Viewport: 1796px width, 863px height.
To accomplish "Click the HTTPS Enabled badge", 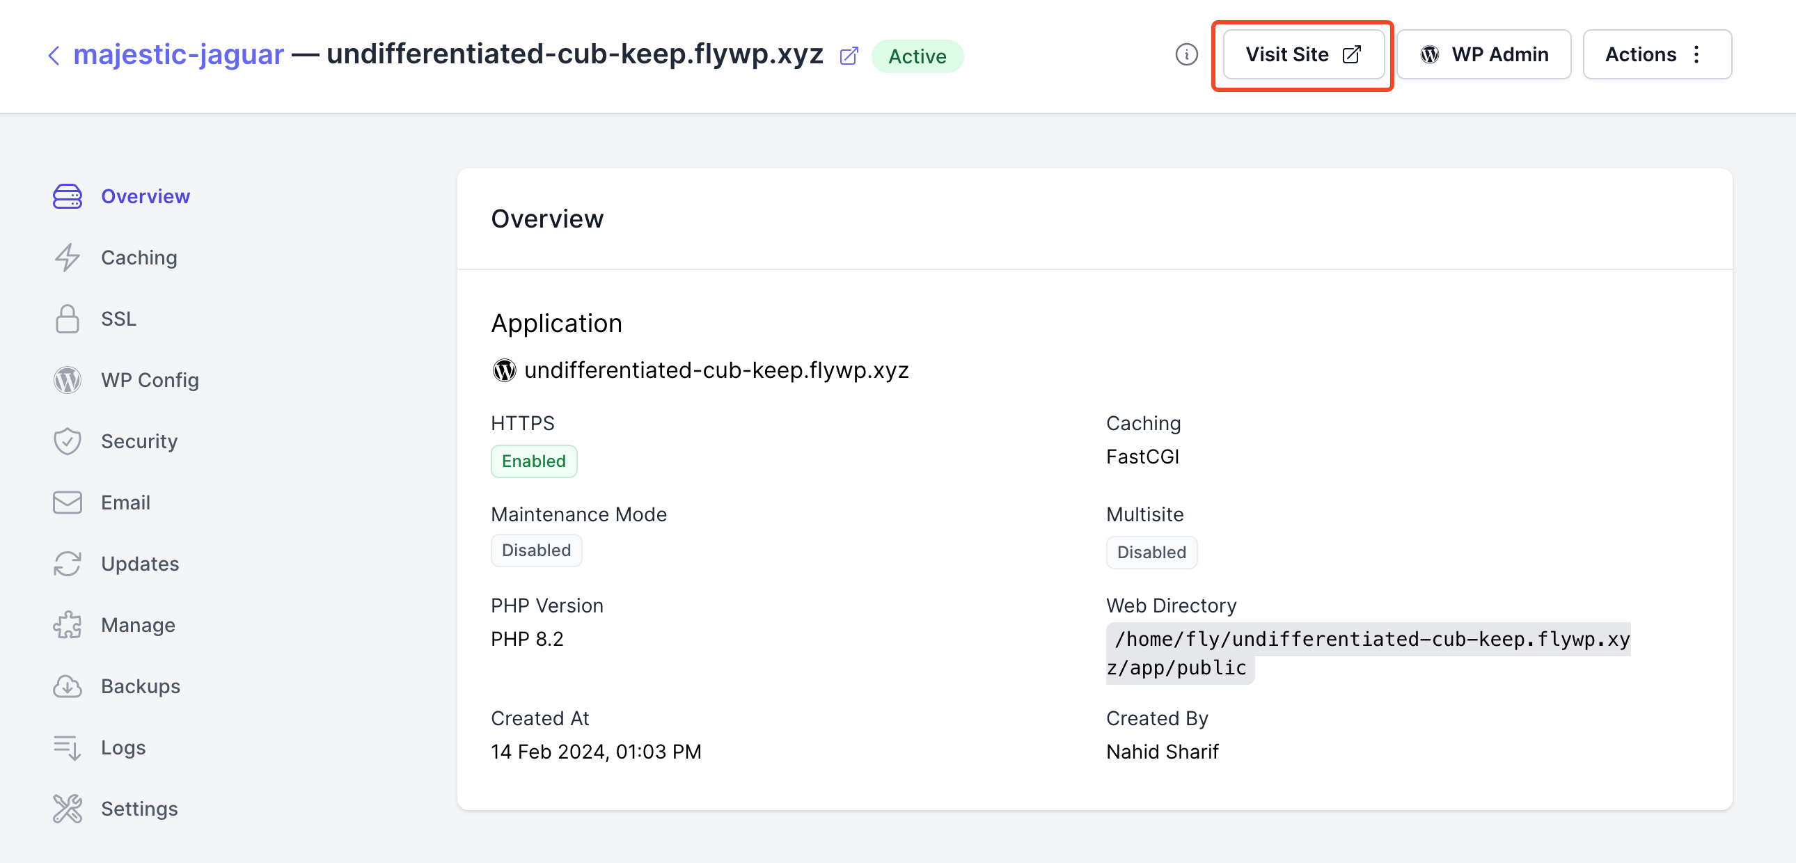I will click(533, 461).
